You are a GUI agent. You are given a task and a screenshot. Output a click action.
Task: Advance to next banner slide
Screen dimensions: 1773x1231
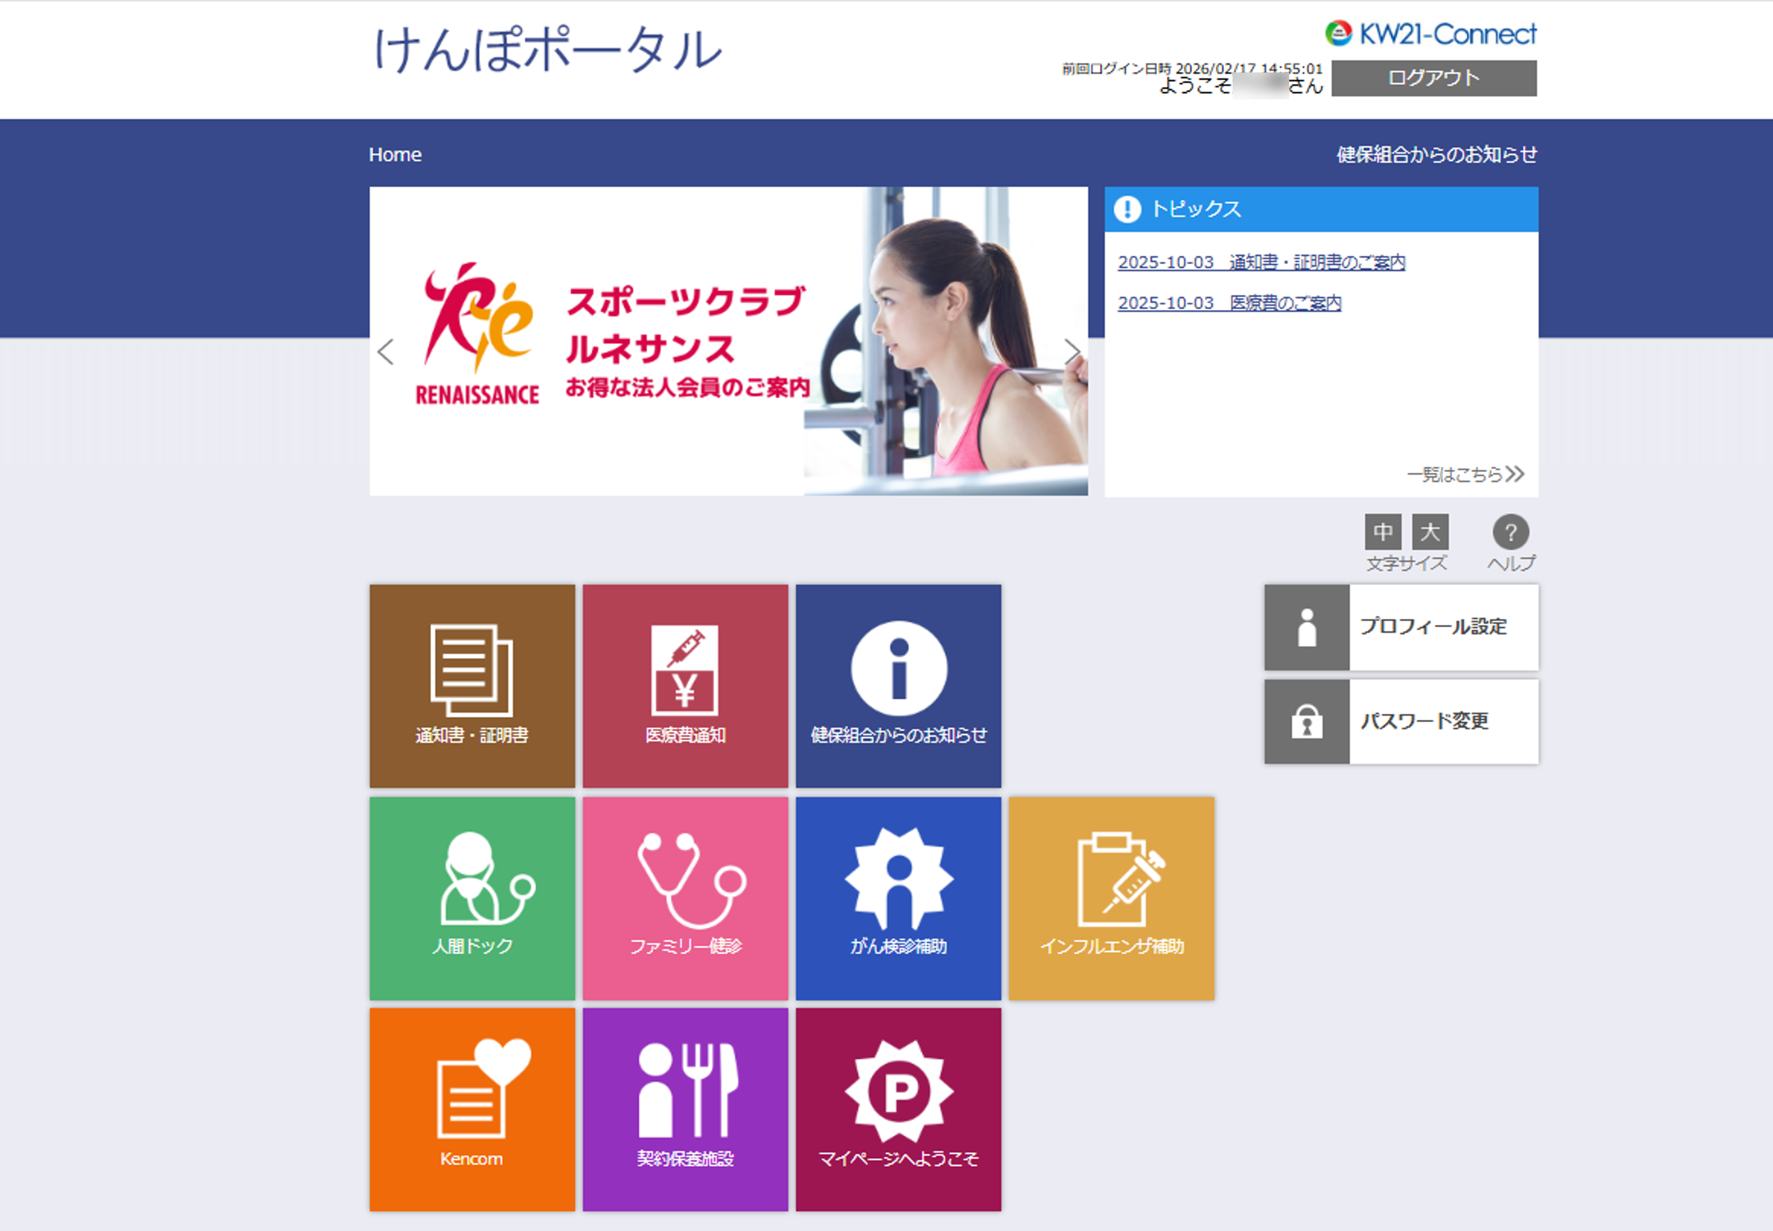(x=1071, y=352)
